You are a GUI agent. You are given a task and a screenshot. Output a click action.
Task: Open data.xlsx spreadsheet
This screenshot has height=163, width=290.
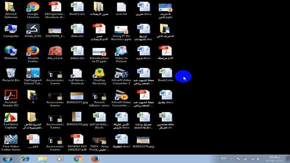point(77,31)
